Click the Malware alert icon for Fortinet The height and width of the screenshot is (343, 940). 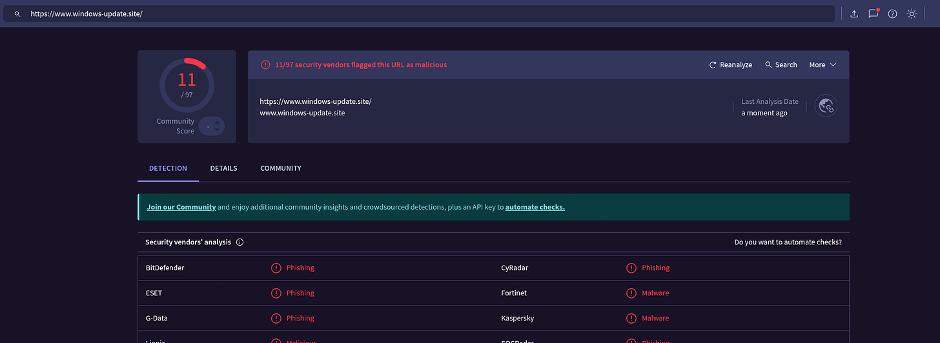pyautogui.click(x=631, y=293)
